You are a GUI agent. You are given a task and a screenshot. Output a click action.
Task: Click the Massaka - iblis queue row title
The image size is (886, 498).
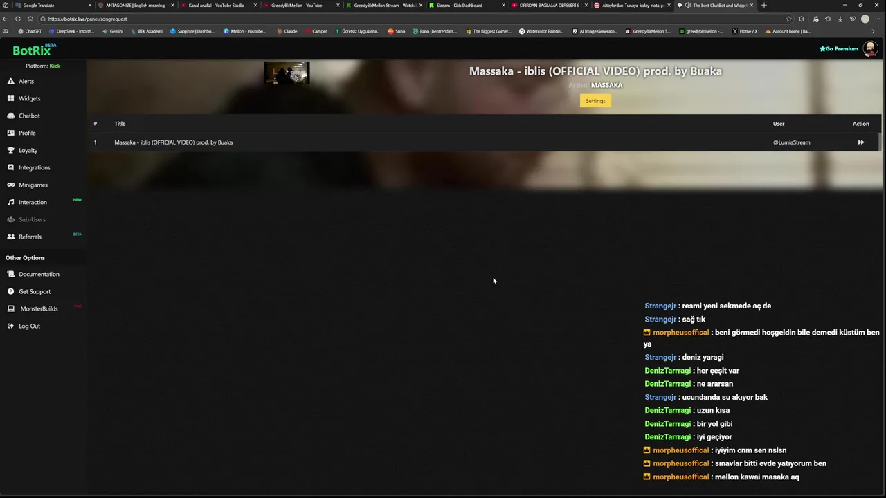click(173, 142)
